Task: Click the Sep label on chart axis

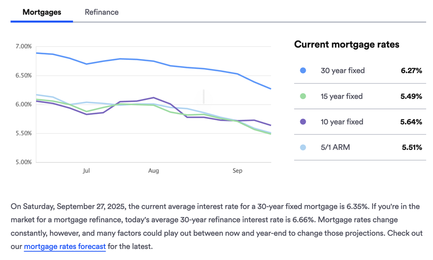Action: coord(238,171)
